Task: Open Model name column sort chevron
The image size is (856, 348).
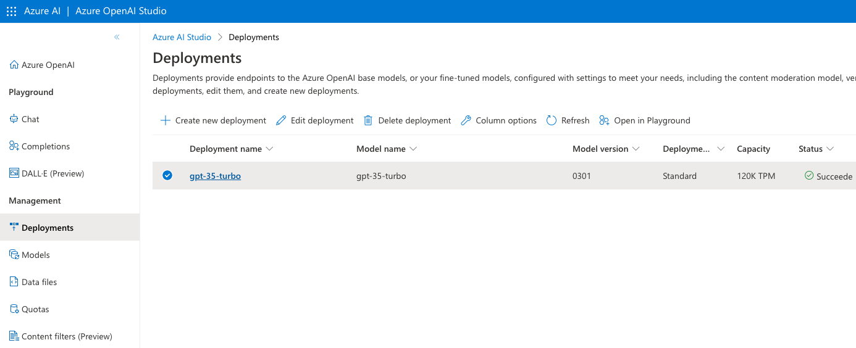Action: 413,149
